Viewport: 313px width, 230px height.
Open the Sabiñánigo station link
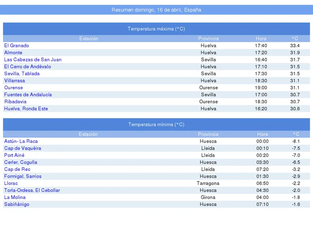17,204
